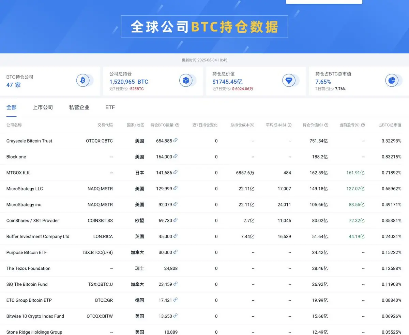Click ticker BTCE:GR

[104, 300]
